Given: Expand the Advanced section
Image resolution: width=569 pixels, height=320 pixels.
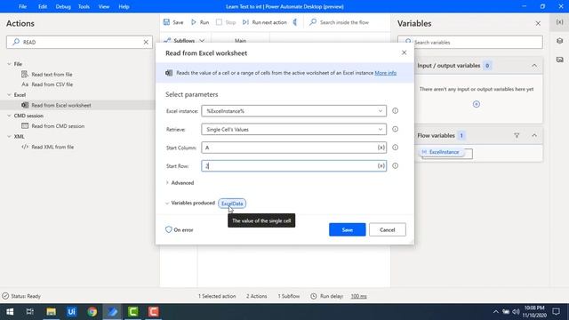Looking at the screenshot, I should point(180,183).
